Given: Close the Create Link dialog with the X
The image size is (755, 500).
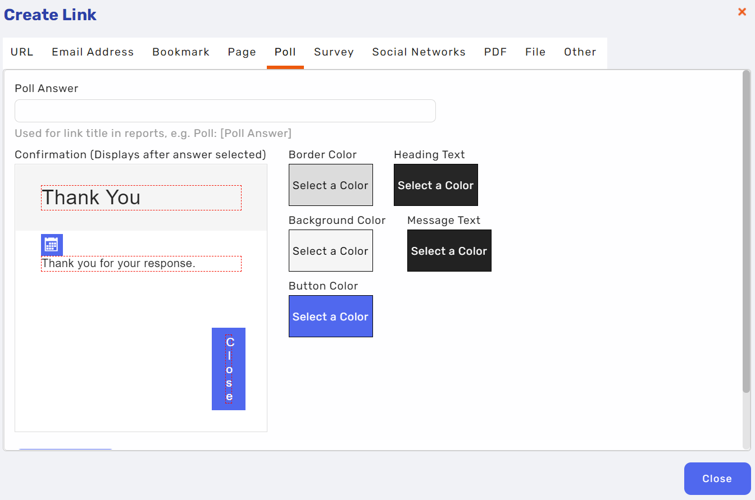Looking at the screenshot, I should (742, 12).
